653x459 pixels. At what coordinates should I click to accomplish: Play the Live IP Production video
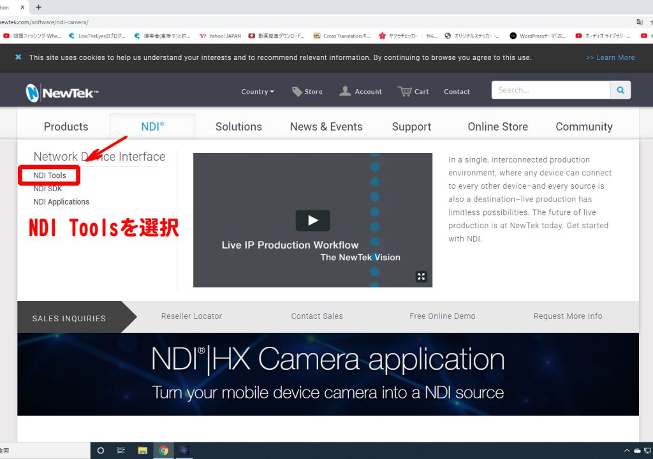[312, 221]
